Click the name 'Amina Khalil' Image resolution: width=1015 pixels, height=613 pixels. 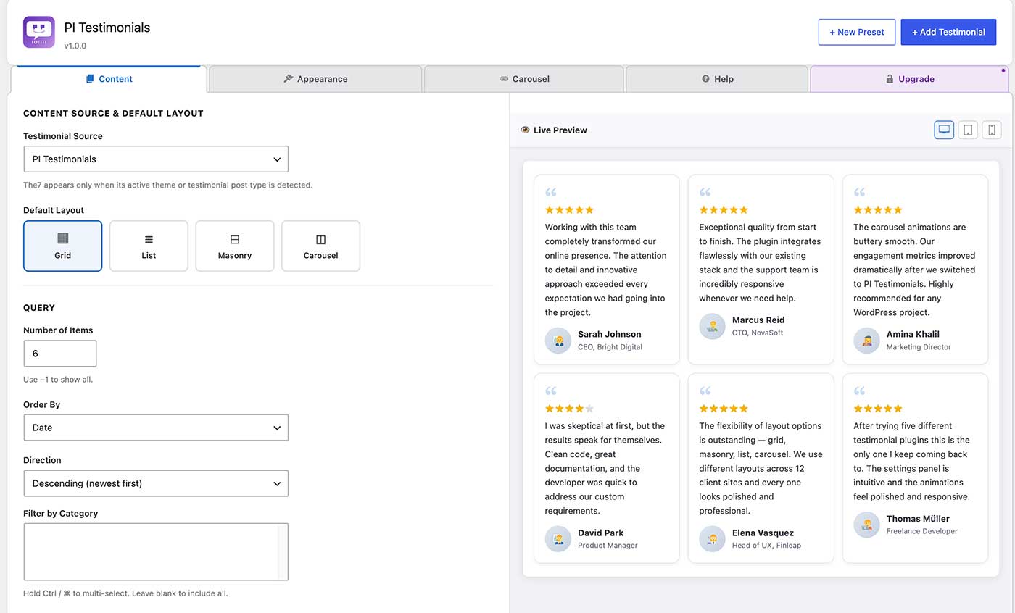(913, 334)
